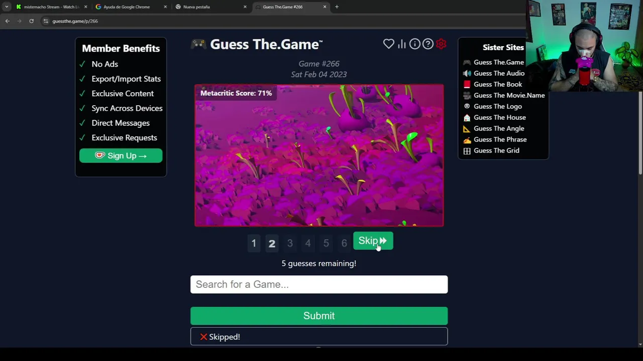Screen dimensions: 643x361
Task: Click screenshot number 6
Action: click(344, 243)
